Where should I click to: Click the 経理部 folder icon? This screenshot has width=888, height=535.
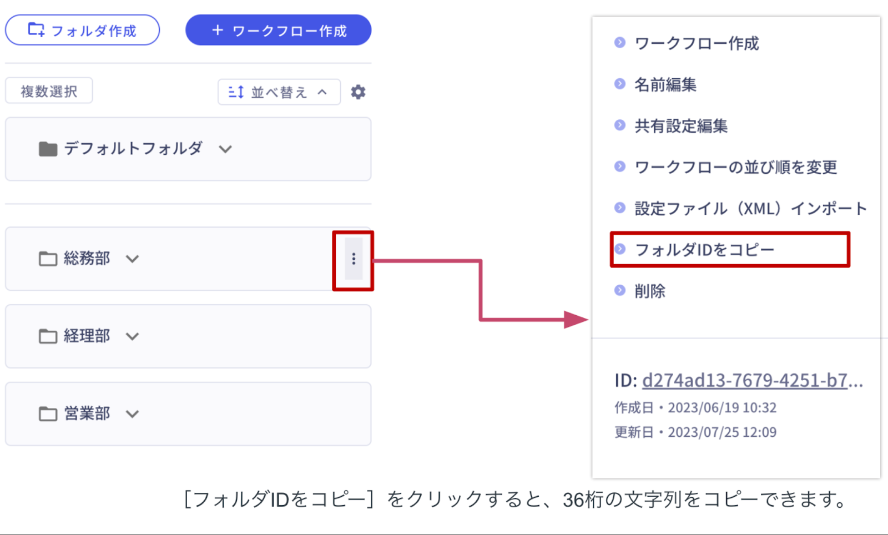click(48, 336)
